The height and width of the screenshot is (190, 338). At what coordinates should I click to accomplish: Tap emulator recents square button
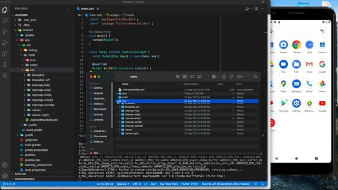pos(316,158)
